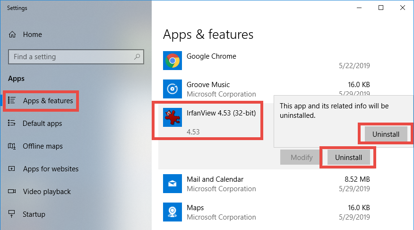Go to Default apps
414x230 pixels.
tap(42, 124)
